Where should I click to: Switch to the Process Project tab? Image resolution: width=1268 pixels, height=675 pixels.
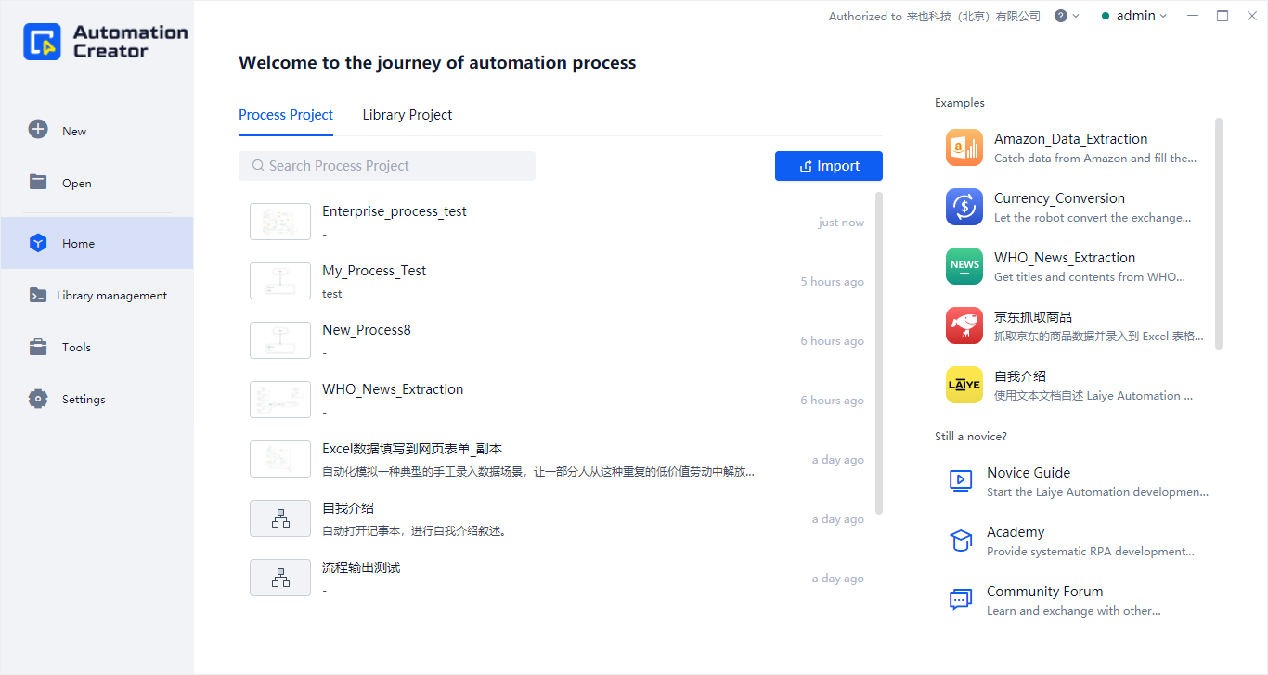[286, 114]
